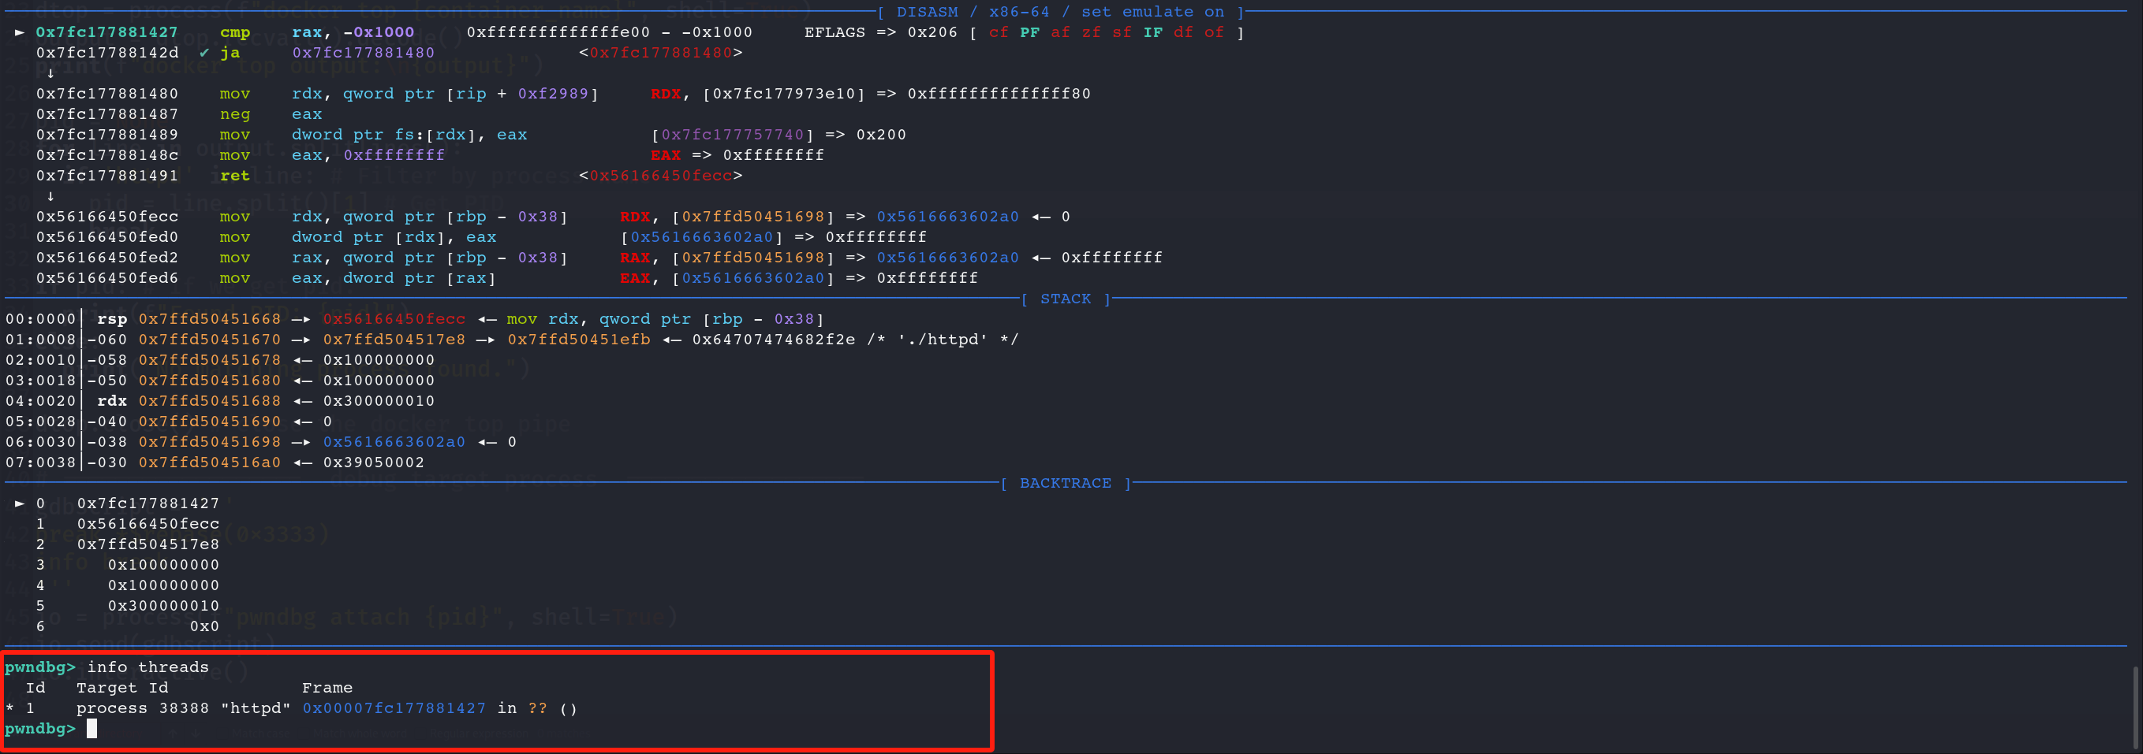2143x754 pixels.
Task: Click the stack value 0x39050002
Action: click(374, 462)
